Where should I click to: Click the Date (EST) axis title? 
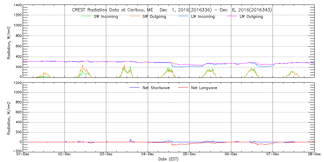coord(168,159)
